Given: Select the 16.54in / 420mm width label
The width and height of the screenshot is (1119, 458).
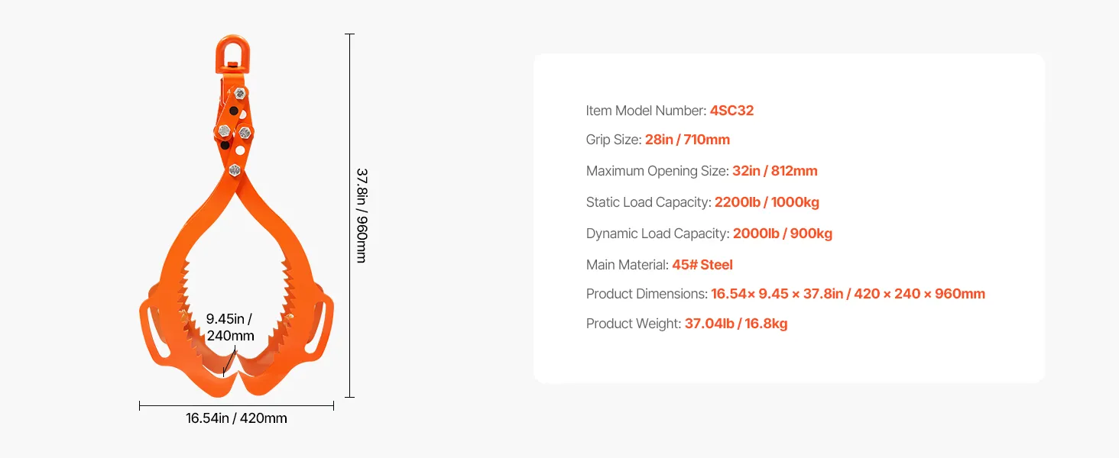Looking at the screenshot, I should pyautogui.click(x=236, y=418).
